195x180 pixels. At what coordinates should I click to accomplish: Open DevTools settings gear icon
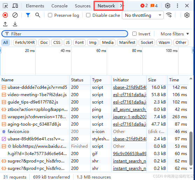click(167, 6)
